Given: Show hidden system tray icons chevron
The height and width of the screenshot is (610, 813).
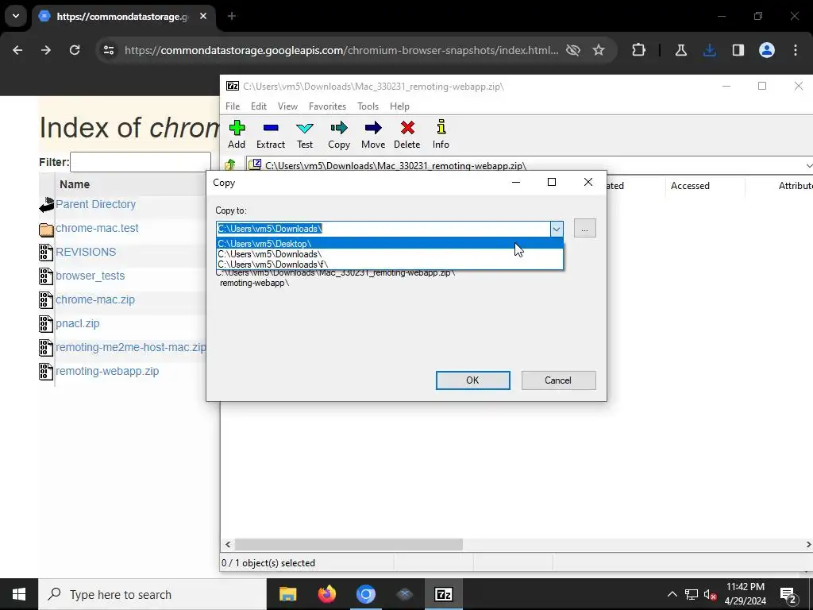Looking at the screenshot, I should coord(672,594).
